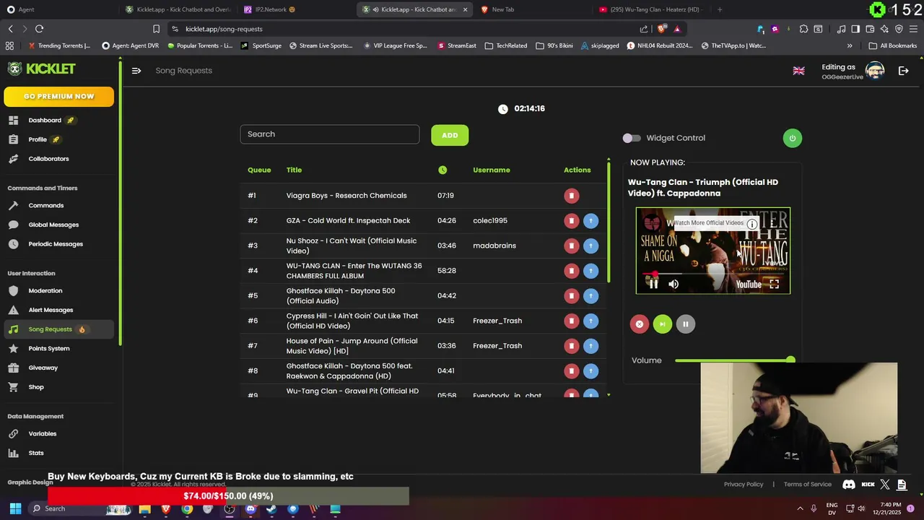This screenshot has height=520, width=924.
Task: Click the browser reload button
Action: point(39,29)
